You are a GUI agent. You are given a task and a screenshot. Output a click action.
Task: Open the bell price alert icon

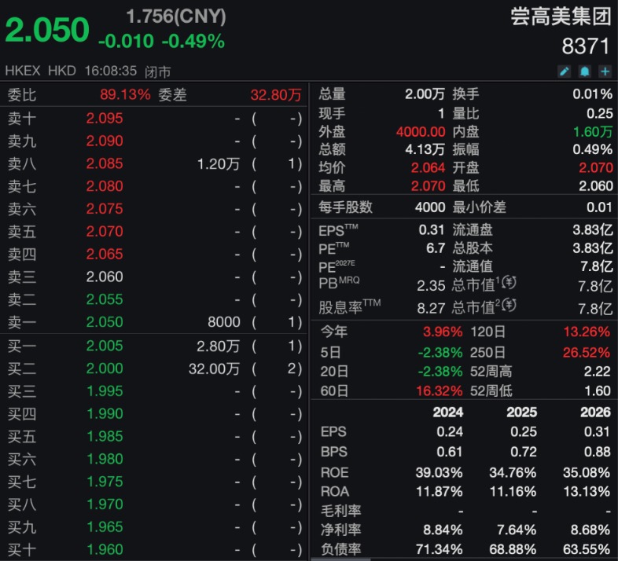[x=584, y=71]
